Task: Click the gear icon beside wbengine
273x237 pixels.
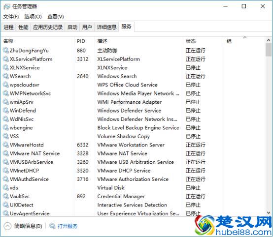Action: [5, 128]
